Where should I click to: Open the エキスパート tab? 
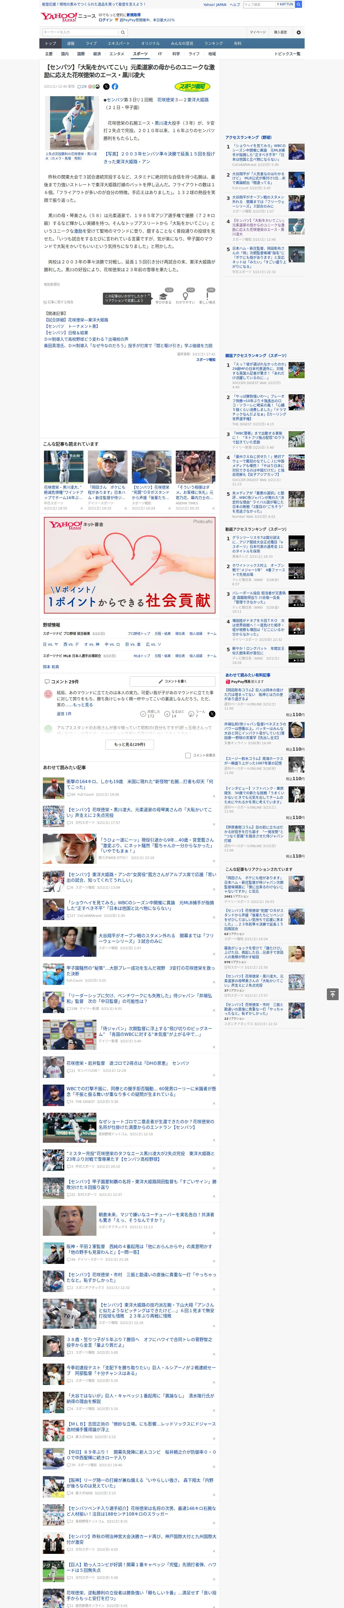pyautogui.click(x=119, y=44)
